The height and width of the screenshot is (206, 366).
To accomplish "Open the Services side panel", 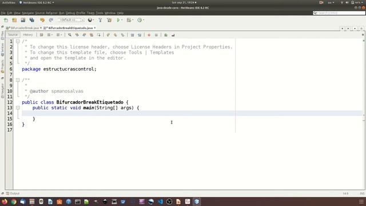I will point(2,50).
